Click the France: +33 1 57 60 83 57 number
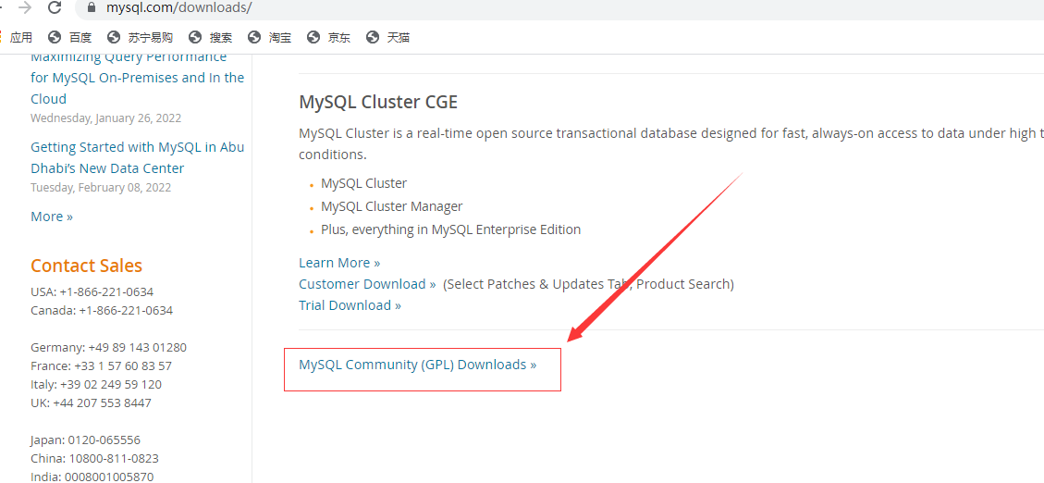1044x483 pixels. click(101, 365)
